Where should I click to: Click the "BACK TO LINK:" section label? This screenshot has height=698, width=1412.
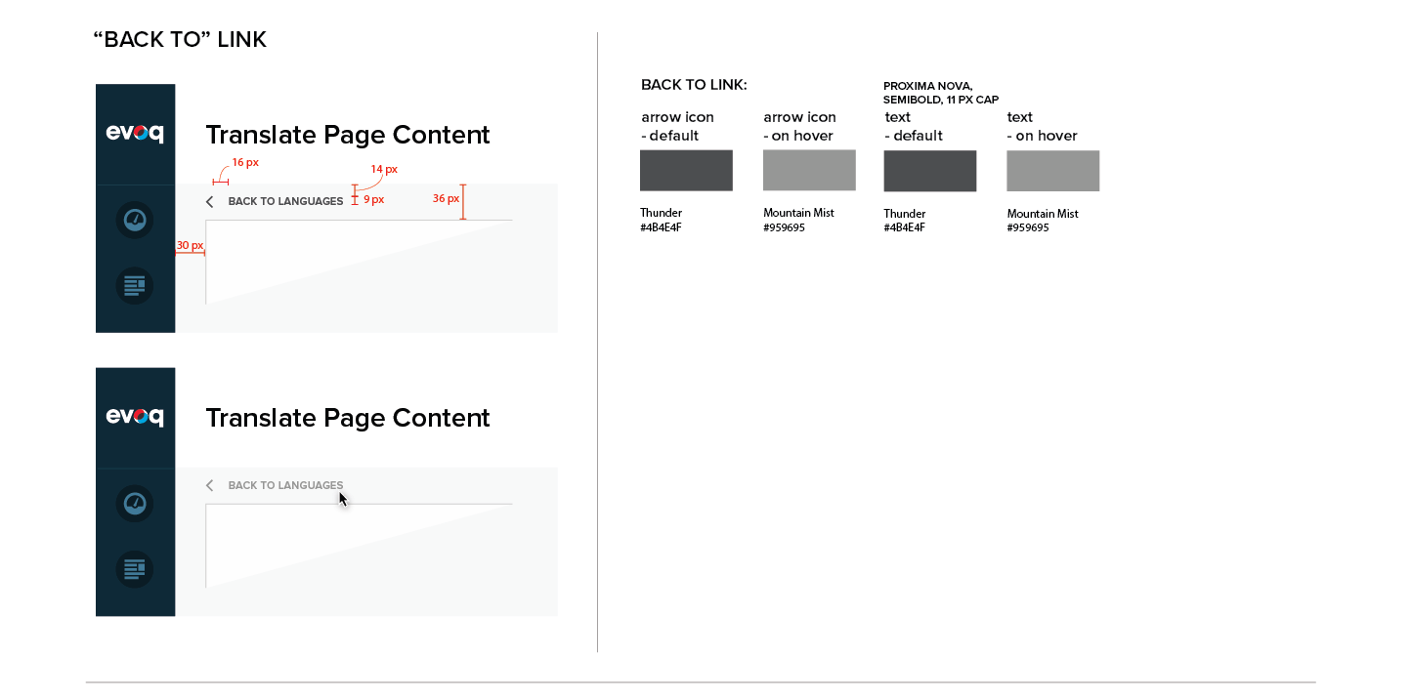(x=694, y=85)
